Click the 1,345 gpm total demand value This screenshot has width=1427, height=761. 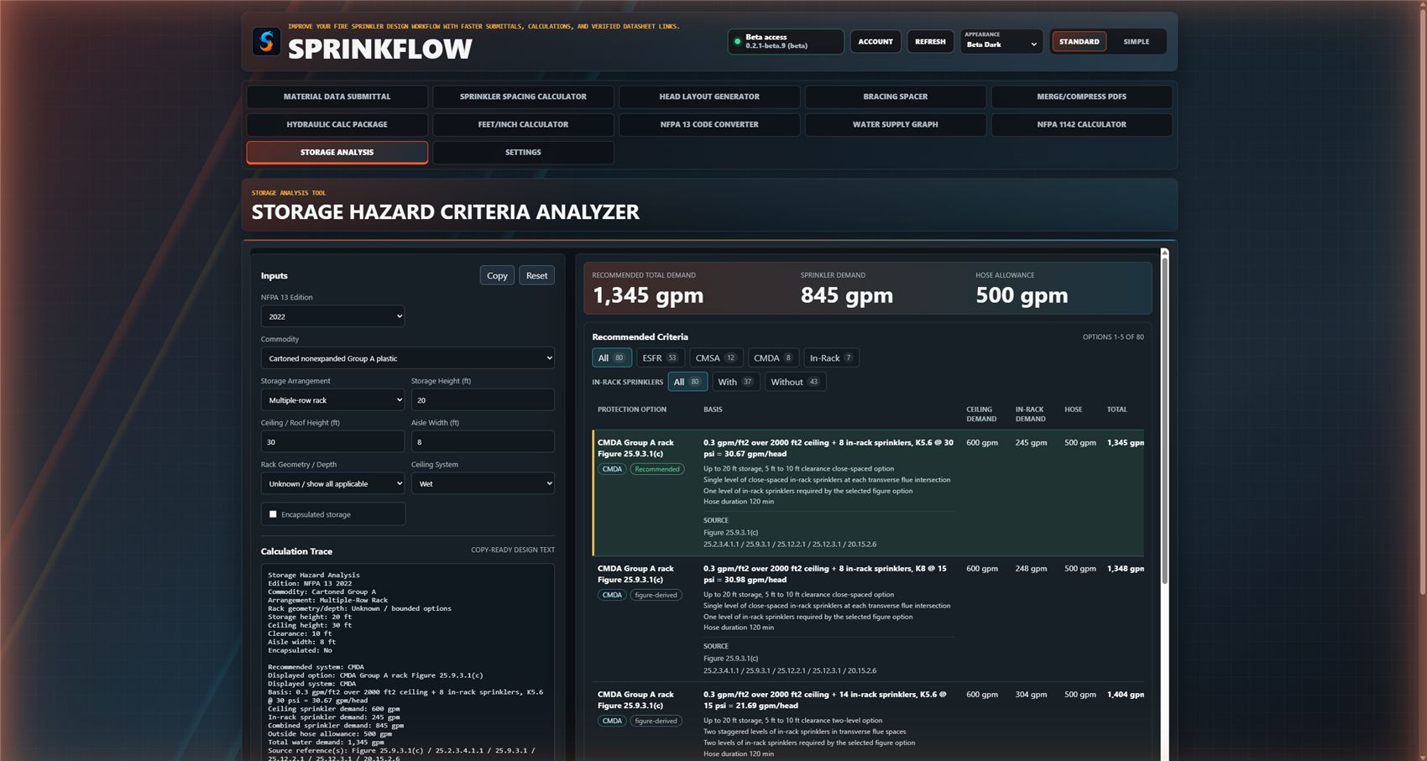coord(648,295)
